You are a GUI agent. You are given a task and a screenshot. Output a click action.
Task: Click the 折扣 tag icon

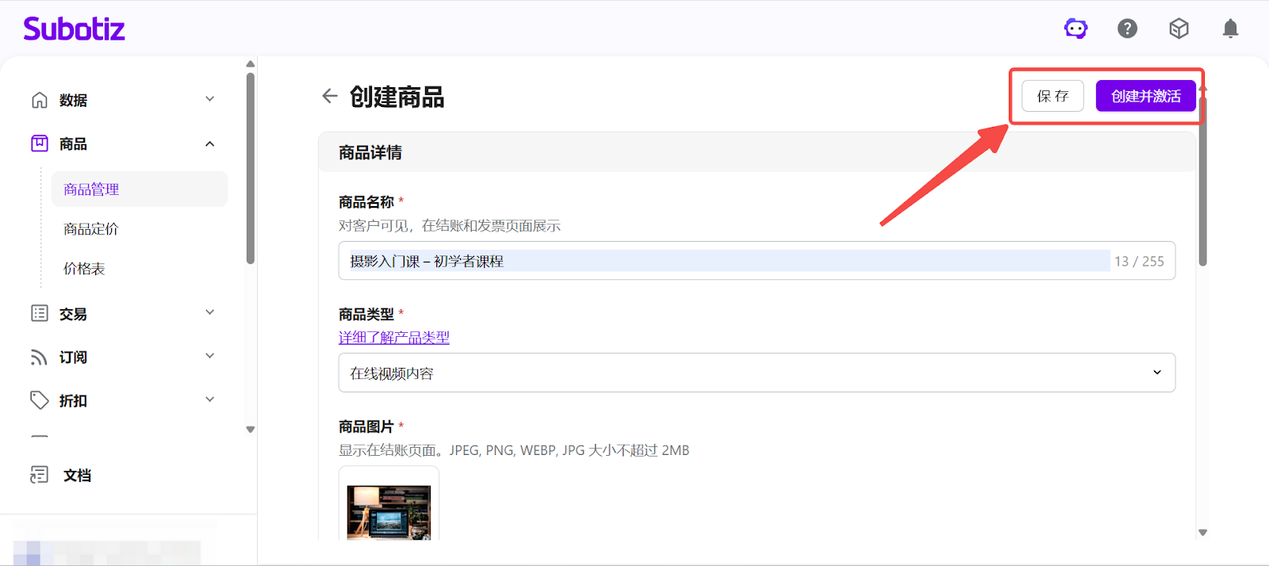pos(39,400)
